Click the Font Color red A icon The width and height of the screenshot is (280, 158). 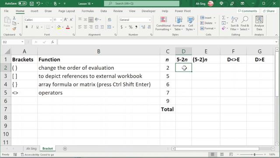click(x=68, y=27)
